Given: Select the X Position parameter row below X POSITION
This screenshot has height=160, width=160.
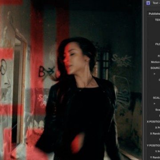Looking at the screenshot, I should [157, 128].
